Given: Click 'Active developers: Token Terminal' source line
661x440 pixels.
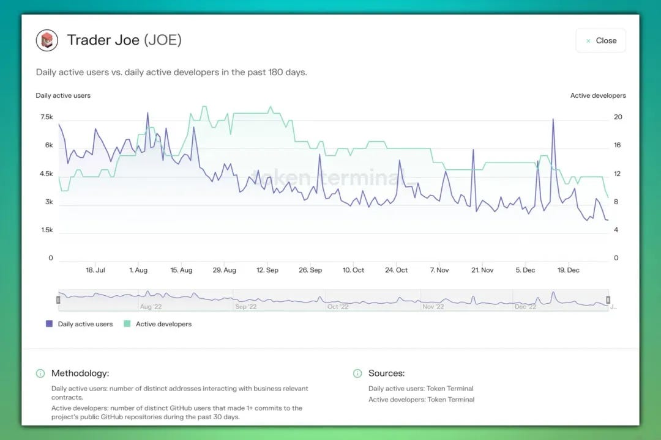Looking at the screenshot, I should 421,400.
